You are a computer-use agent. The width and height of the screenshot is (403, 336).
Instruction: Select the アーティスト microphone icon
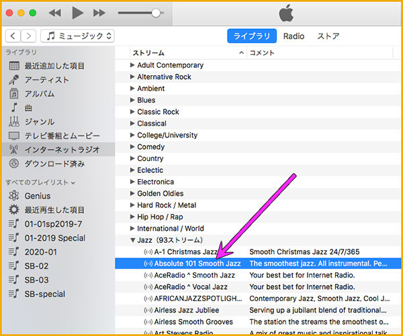[14, 80]
